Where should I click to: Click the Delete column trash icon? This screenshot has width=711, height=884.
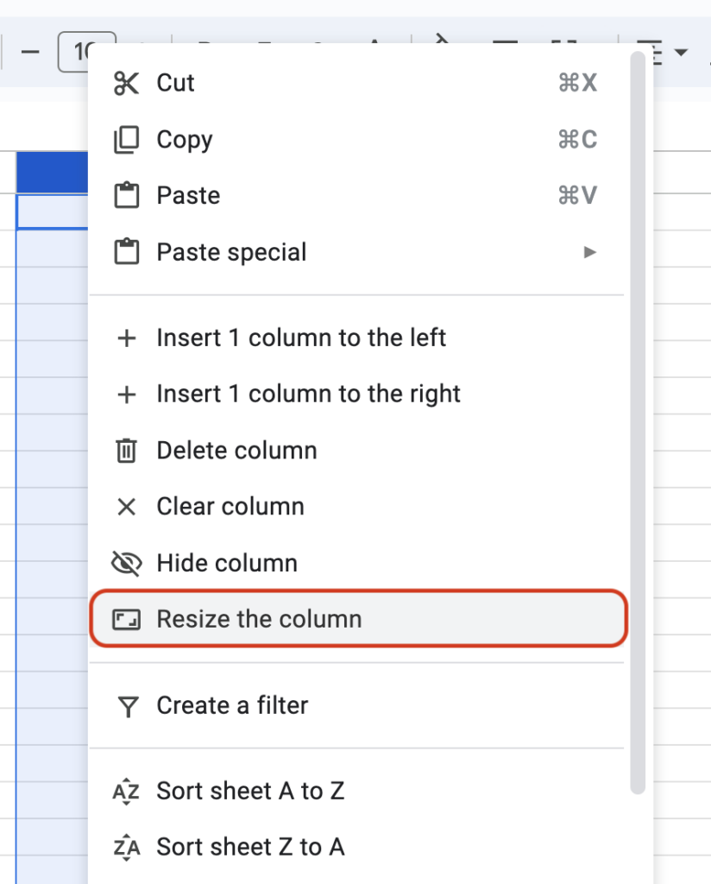click(x=126, y=450)
